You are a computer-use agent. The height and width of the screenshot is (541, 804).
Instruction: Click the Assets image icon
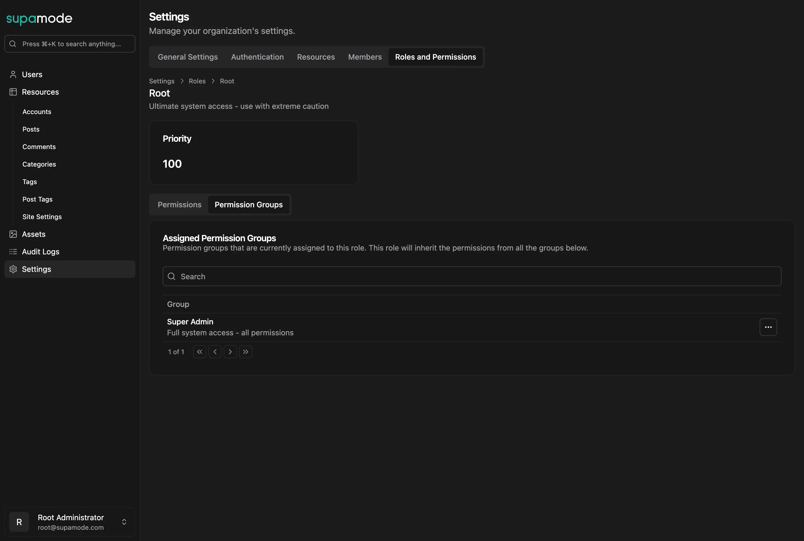coord(13,234)
